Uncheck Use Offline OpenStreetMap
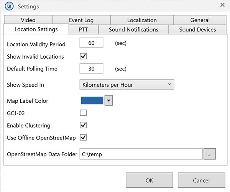Screen dimensions: 230x192 tap(83, 137)
